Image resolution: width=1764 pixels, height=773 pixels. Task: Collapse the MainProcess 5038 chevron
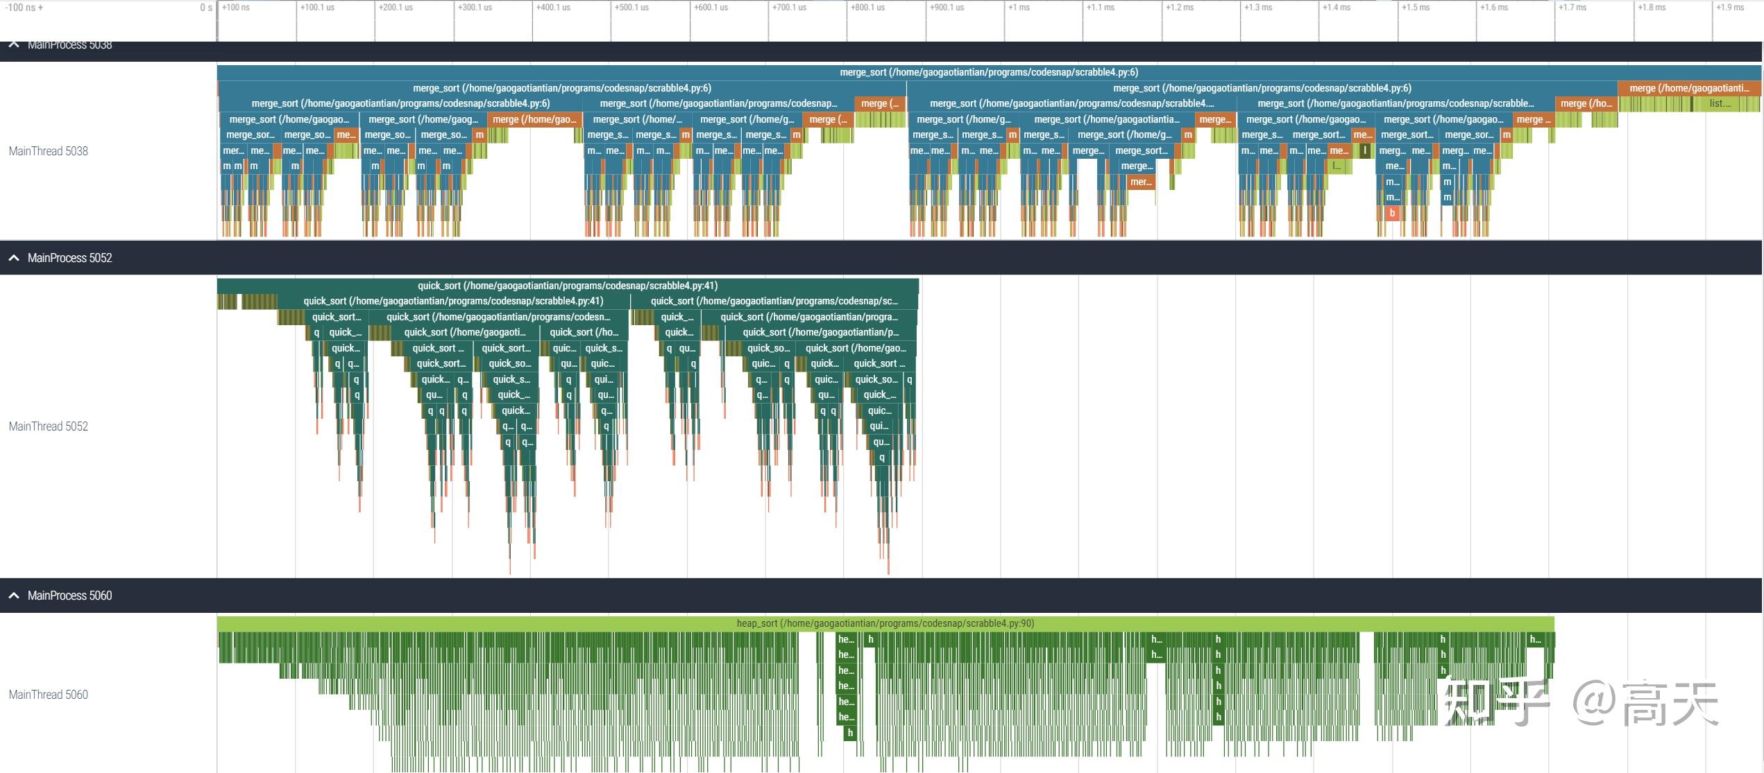(x=14, y=45)
